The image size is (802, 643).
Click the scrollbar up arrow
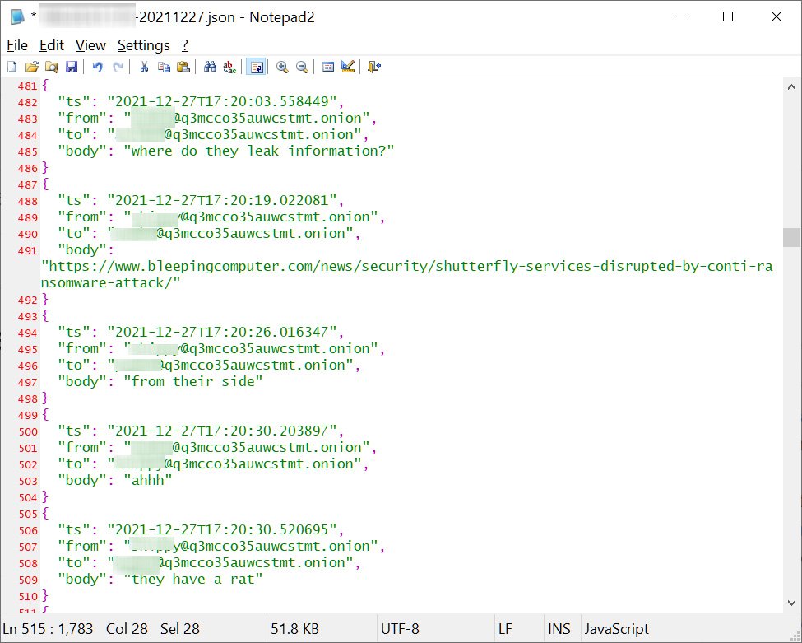click(x=791, y=87)
